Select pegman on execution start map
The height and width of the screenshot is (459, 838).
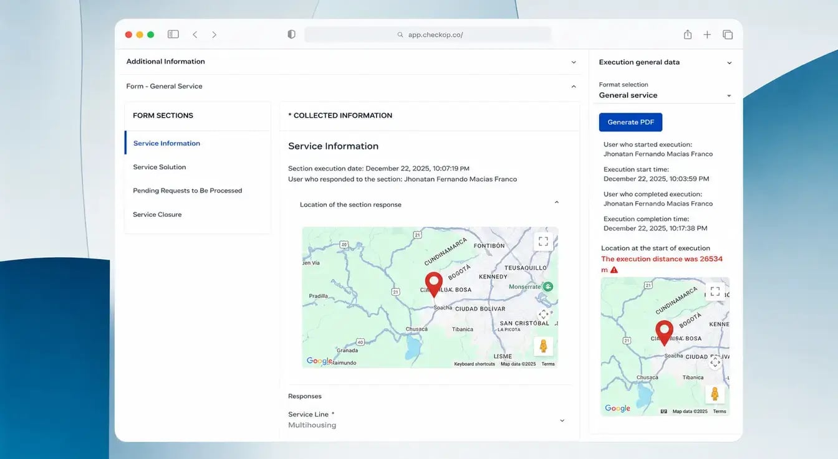point(715,394)
